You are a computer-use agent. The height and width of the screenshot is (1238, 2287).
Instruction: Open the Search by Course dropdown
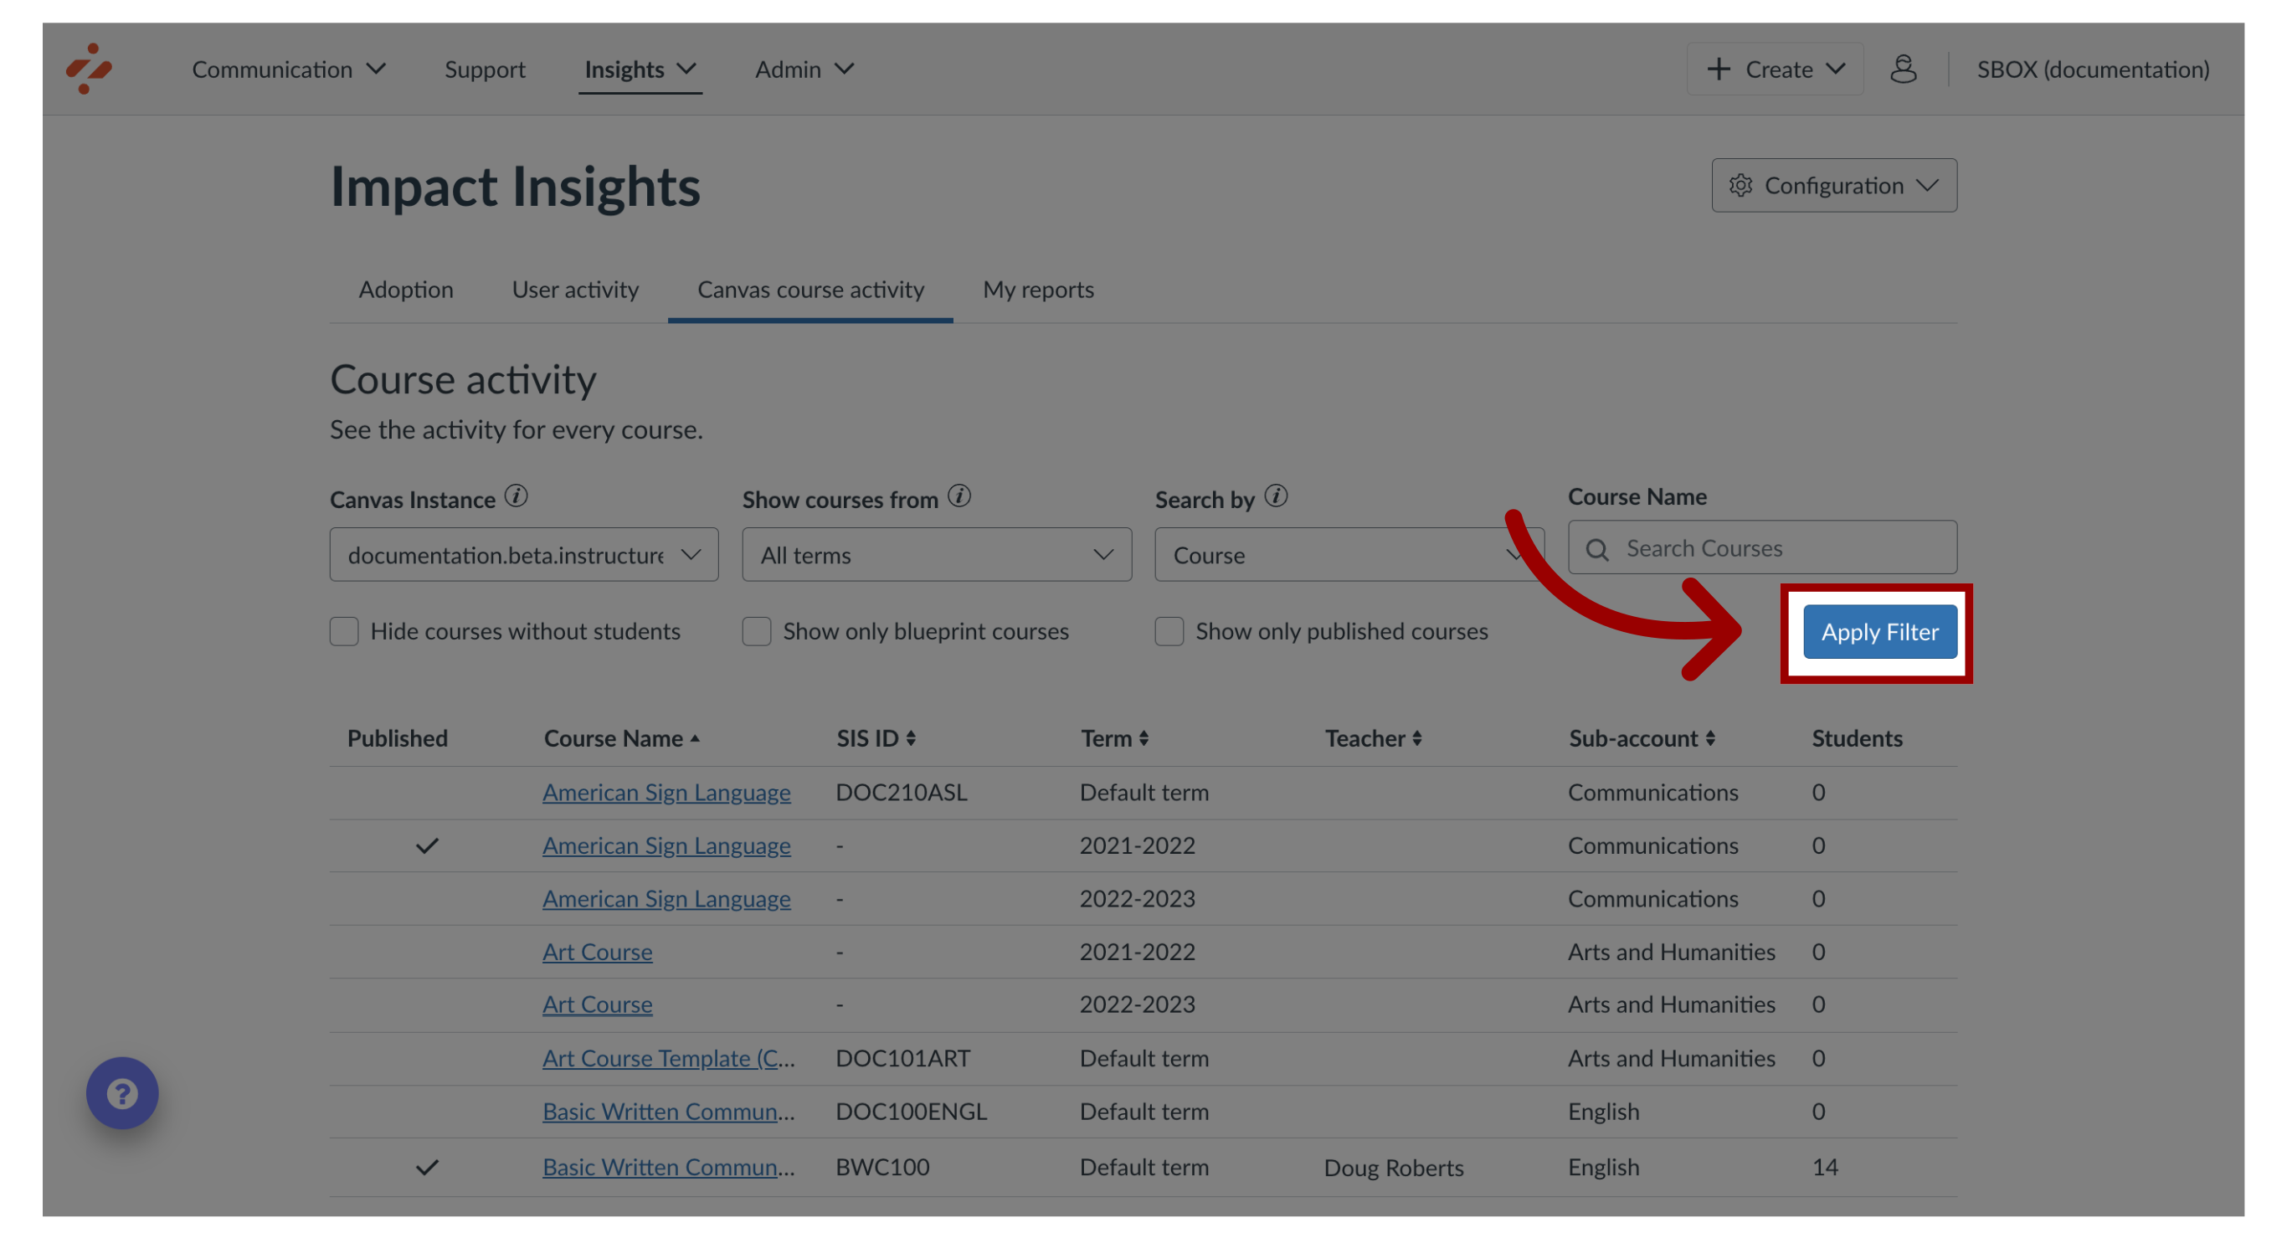click(1349, 555)
